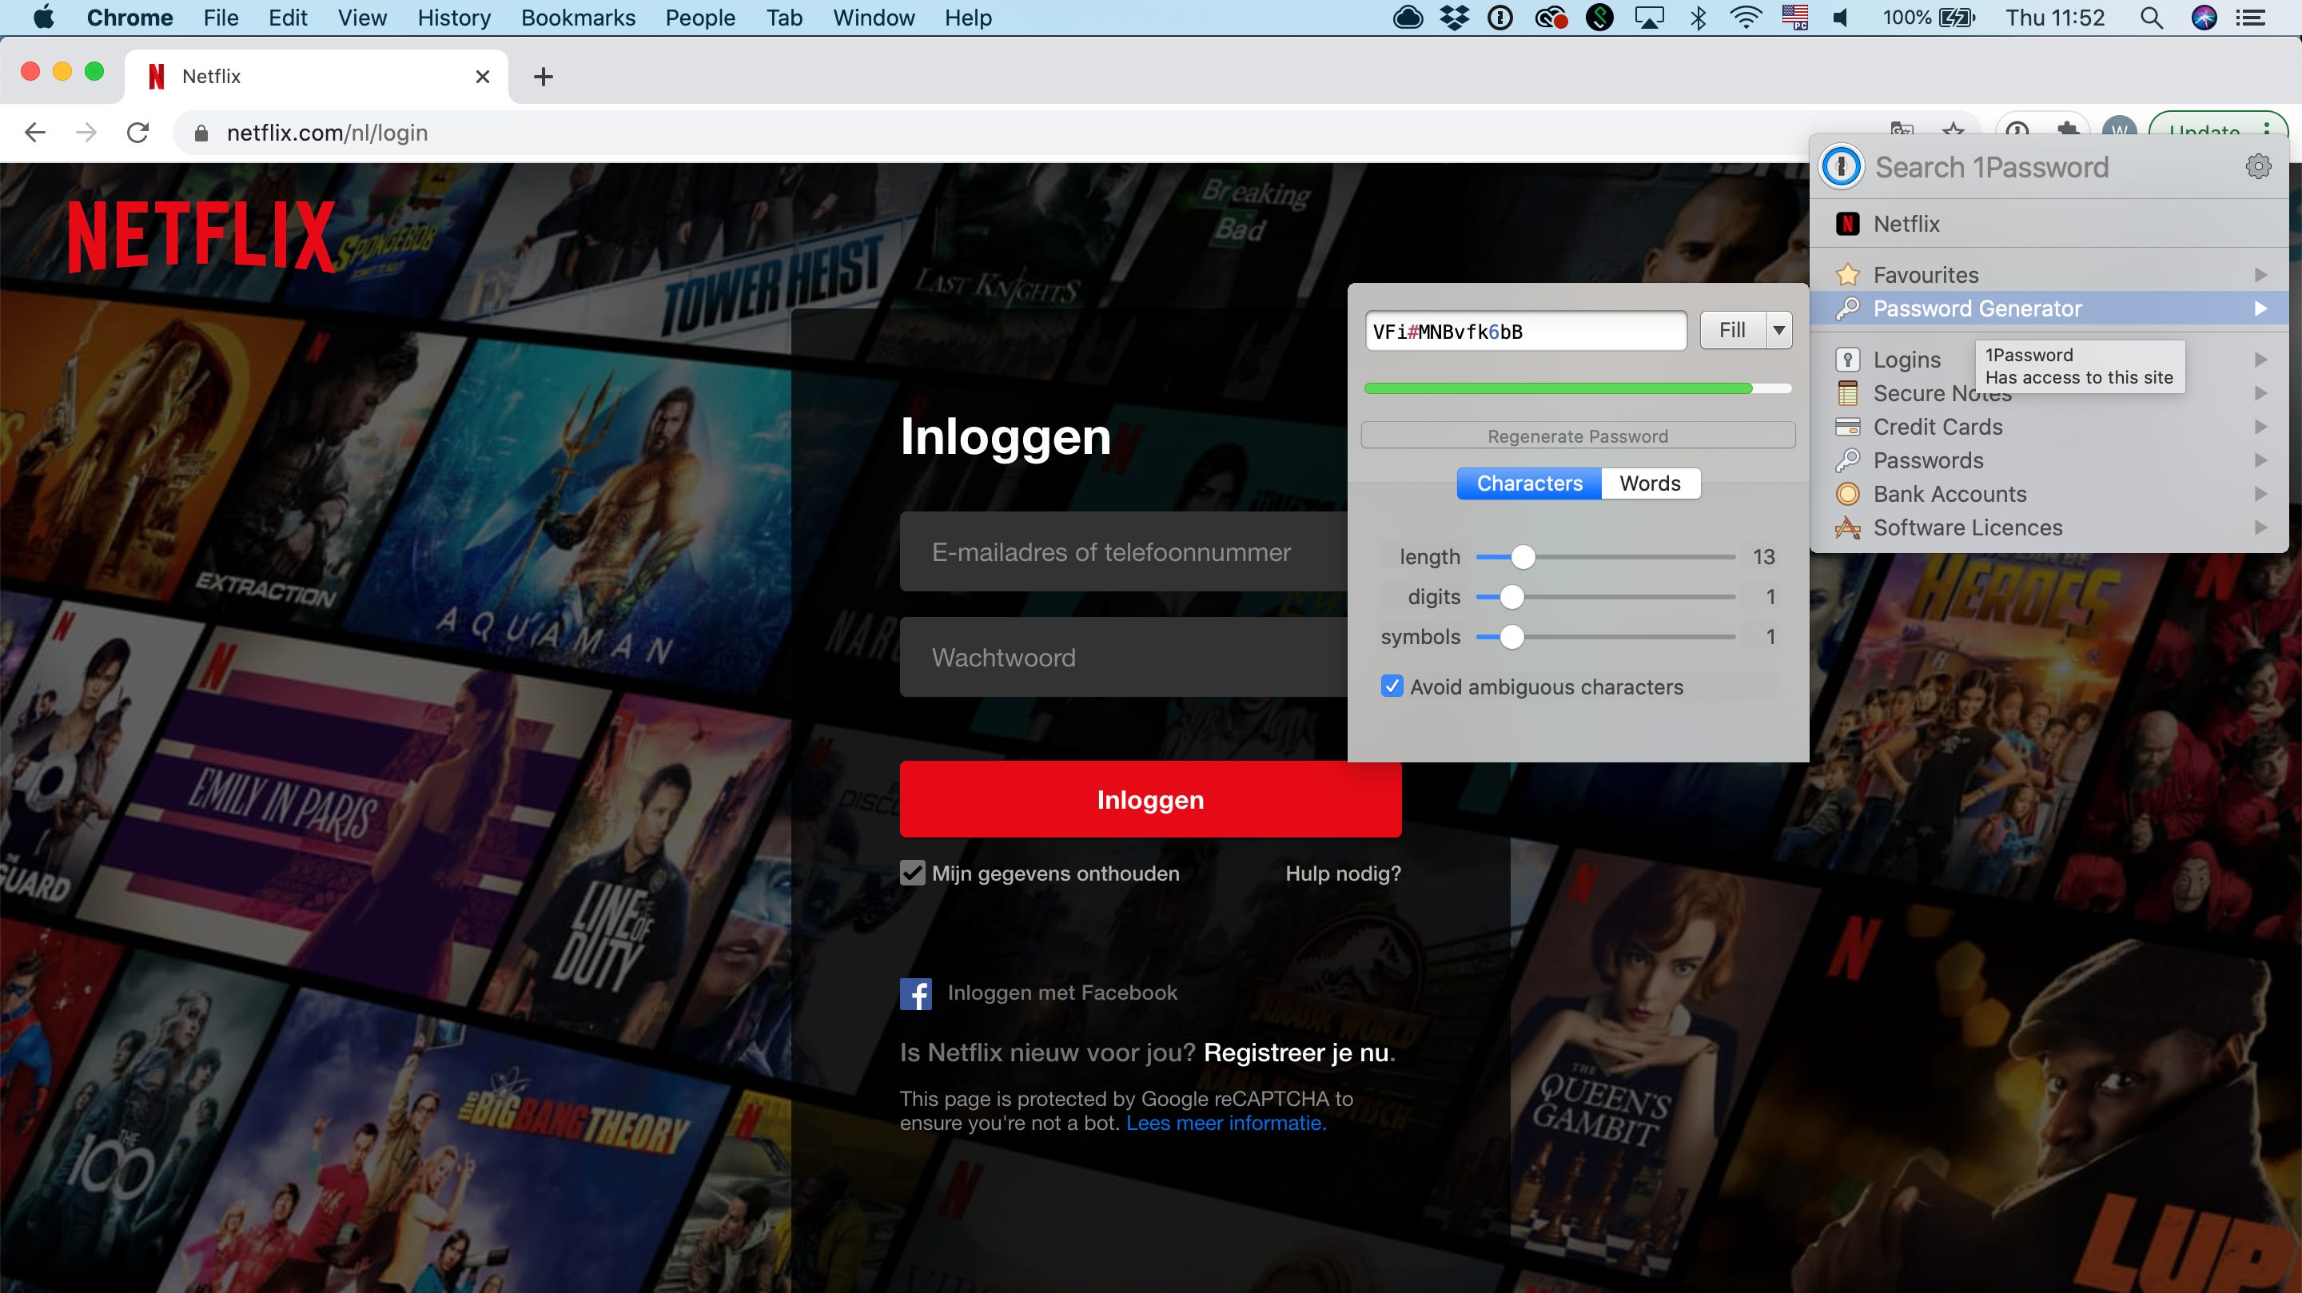Image resolution: width=2302 pixels, height=1293 pixels.
Task: Click the Favourites star icon
Action: (1847, 274)
